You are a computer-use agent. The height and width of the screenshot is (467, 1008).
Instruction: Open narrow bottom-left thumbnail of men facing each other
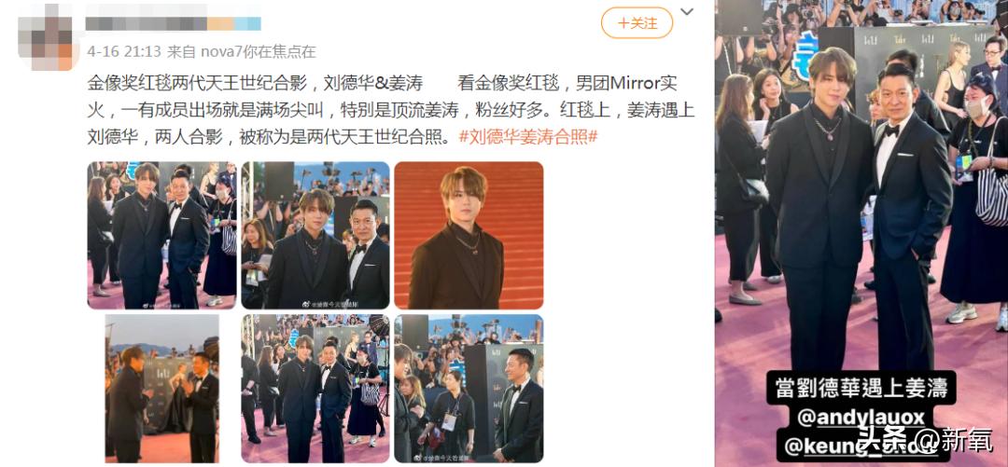click(162, 388)
